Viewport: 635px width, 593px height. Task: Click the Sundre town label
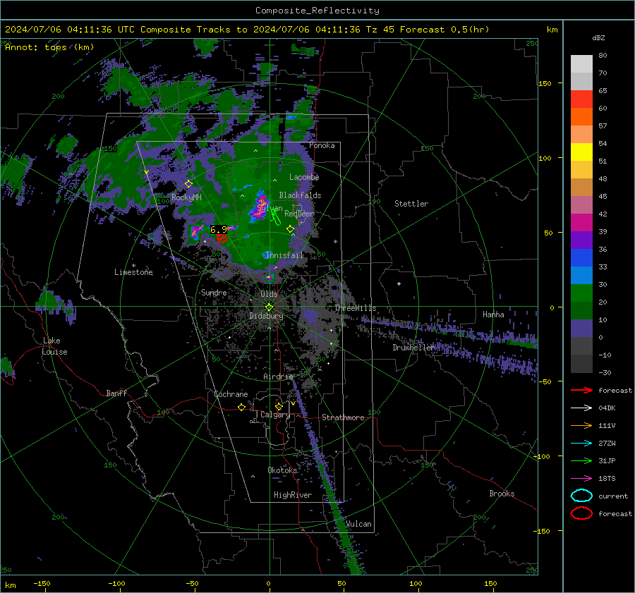(214, 292)
